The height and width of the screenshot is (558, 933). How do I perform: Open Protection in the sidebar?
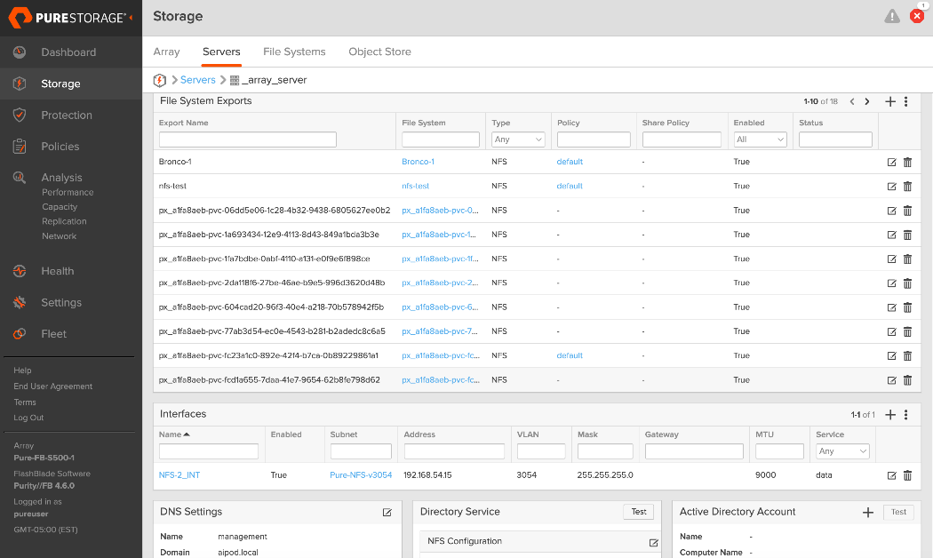click(x=66, y=116)
